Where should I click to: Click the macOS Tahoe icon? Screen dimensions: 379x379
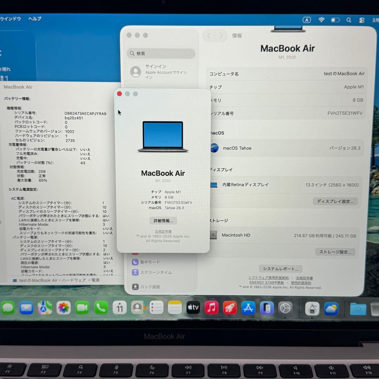214,148
